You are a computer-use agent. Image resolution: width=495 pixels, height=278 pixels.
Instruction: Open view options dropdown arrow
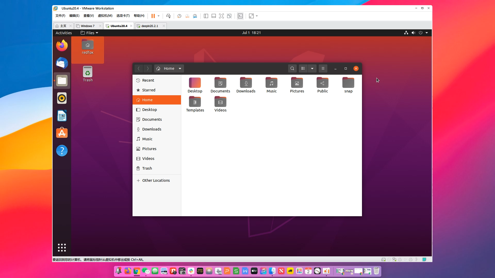tap(312, 68)
